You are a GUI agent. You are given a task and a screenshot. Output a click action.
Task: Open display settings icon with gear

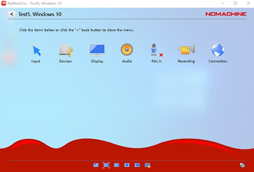tap(148, 165)
